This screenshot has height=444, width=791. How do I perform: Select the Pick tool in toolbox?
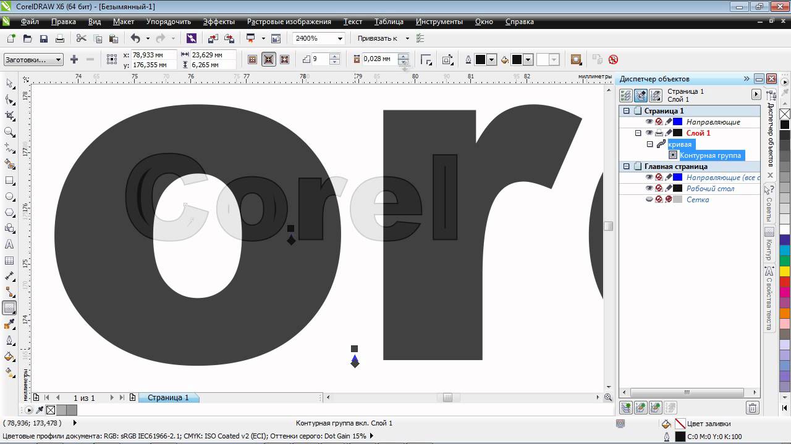pos(9,83)
